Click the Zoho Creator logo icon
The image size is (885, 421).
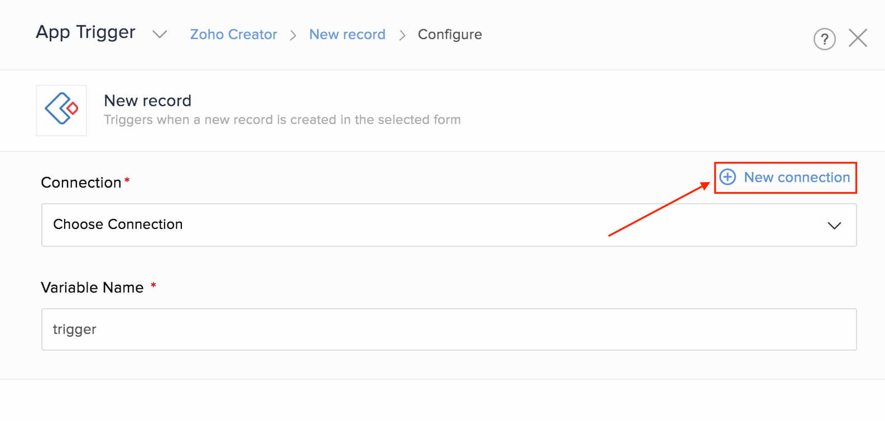pyautogui.click(x=61, y=110)
